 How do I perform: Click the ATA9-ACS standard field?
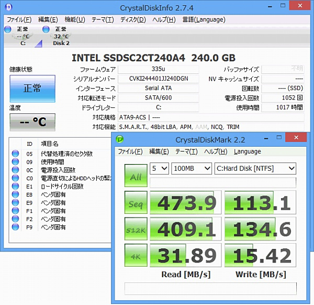211,117
